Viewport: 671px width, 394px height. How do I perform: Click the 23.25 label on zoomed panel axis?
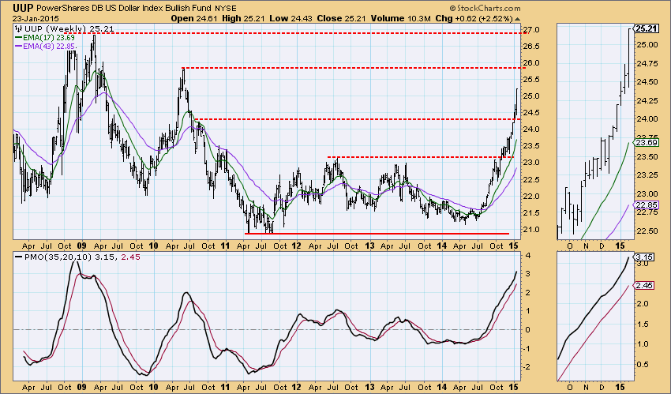[x=647, y=174]
